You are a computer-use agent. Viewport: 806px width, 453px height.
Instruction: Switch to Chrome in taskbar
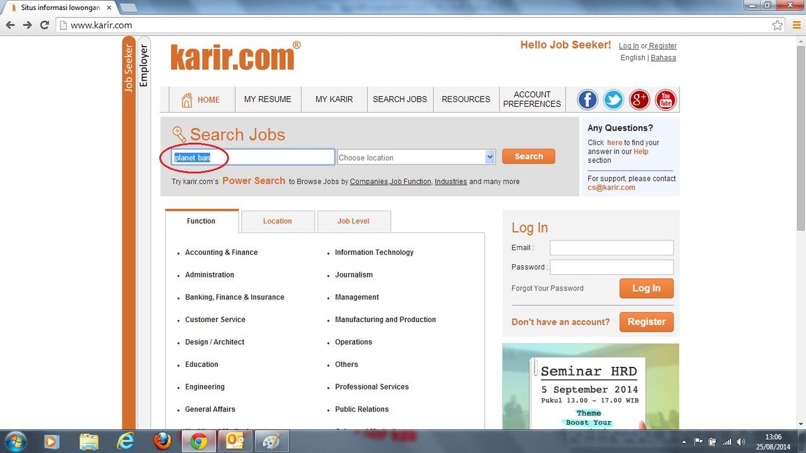coord(199,441)
